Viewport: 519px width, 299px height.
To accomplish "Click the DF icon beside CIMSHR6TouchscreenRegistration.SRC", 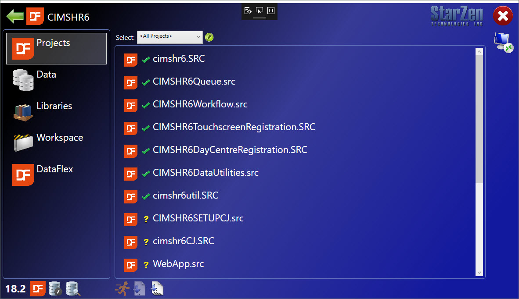I will pos(131,128).
